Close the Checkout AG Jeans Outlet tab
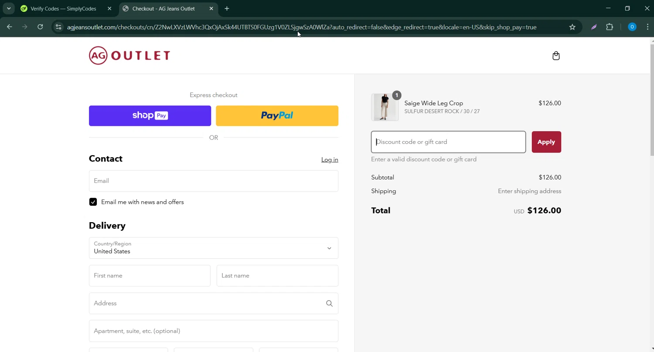654x352 pixels. coord(211,8)
